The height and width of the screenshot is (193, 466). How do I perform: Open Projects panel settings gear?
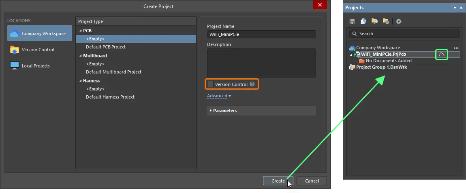click(x=399, y=21)
